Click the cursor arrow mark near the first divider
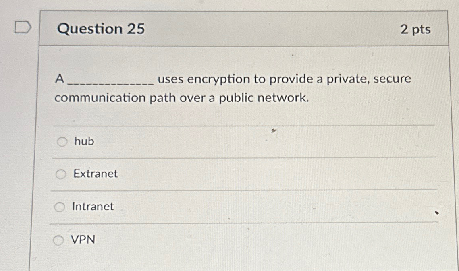This screenshot has height=271, width=459. pos(274,131)
